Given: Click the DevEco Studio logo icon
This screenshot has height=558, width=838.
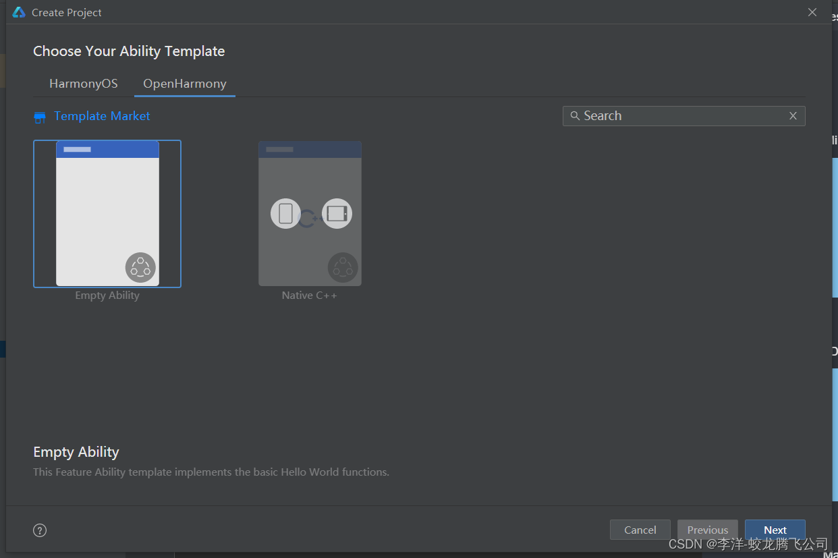Looking at the screenshot, I should point(19,12).
